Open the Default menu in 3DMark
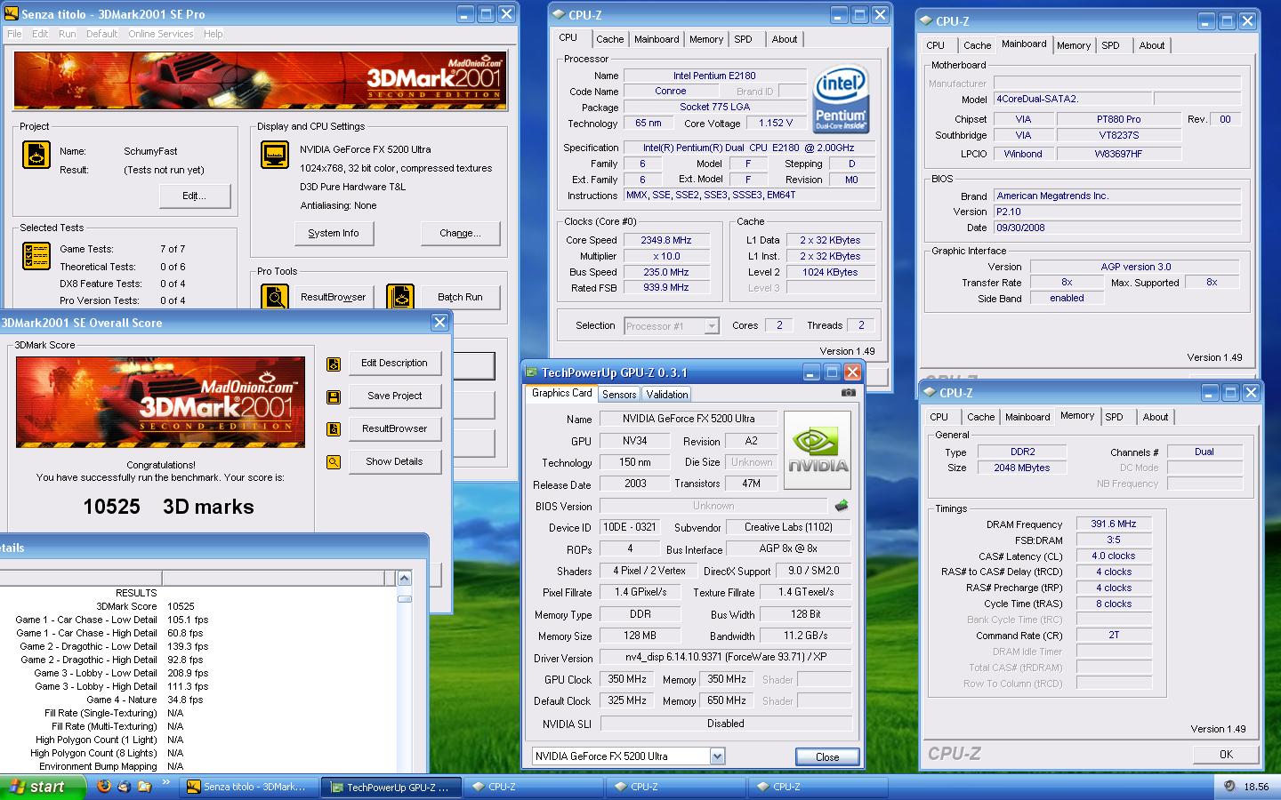The width and height of the screenshot is (1281, 800). pyautogui.click(x=101, y=34)
